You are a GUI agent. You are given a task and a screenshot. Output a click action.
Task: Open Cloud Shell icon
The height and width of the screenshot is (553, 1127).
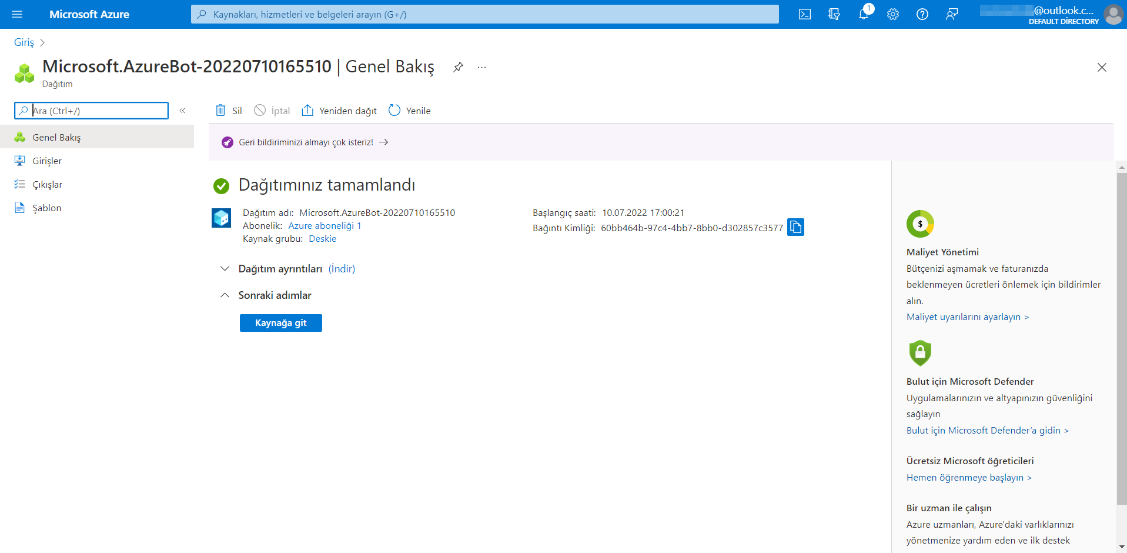click(x=805, y=14)
